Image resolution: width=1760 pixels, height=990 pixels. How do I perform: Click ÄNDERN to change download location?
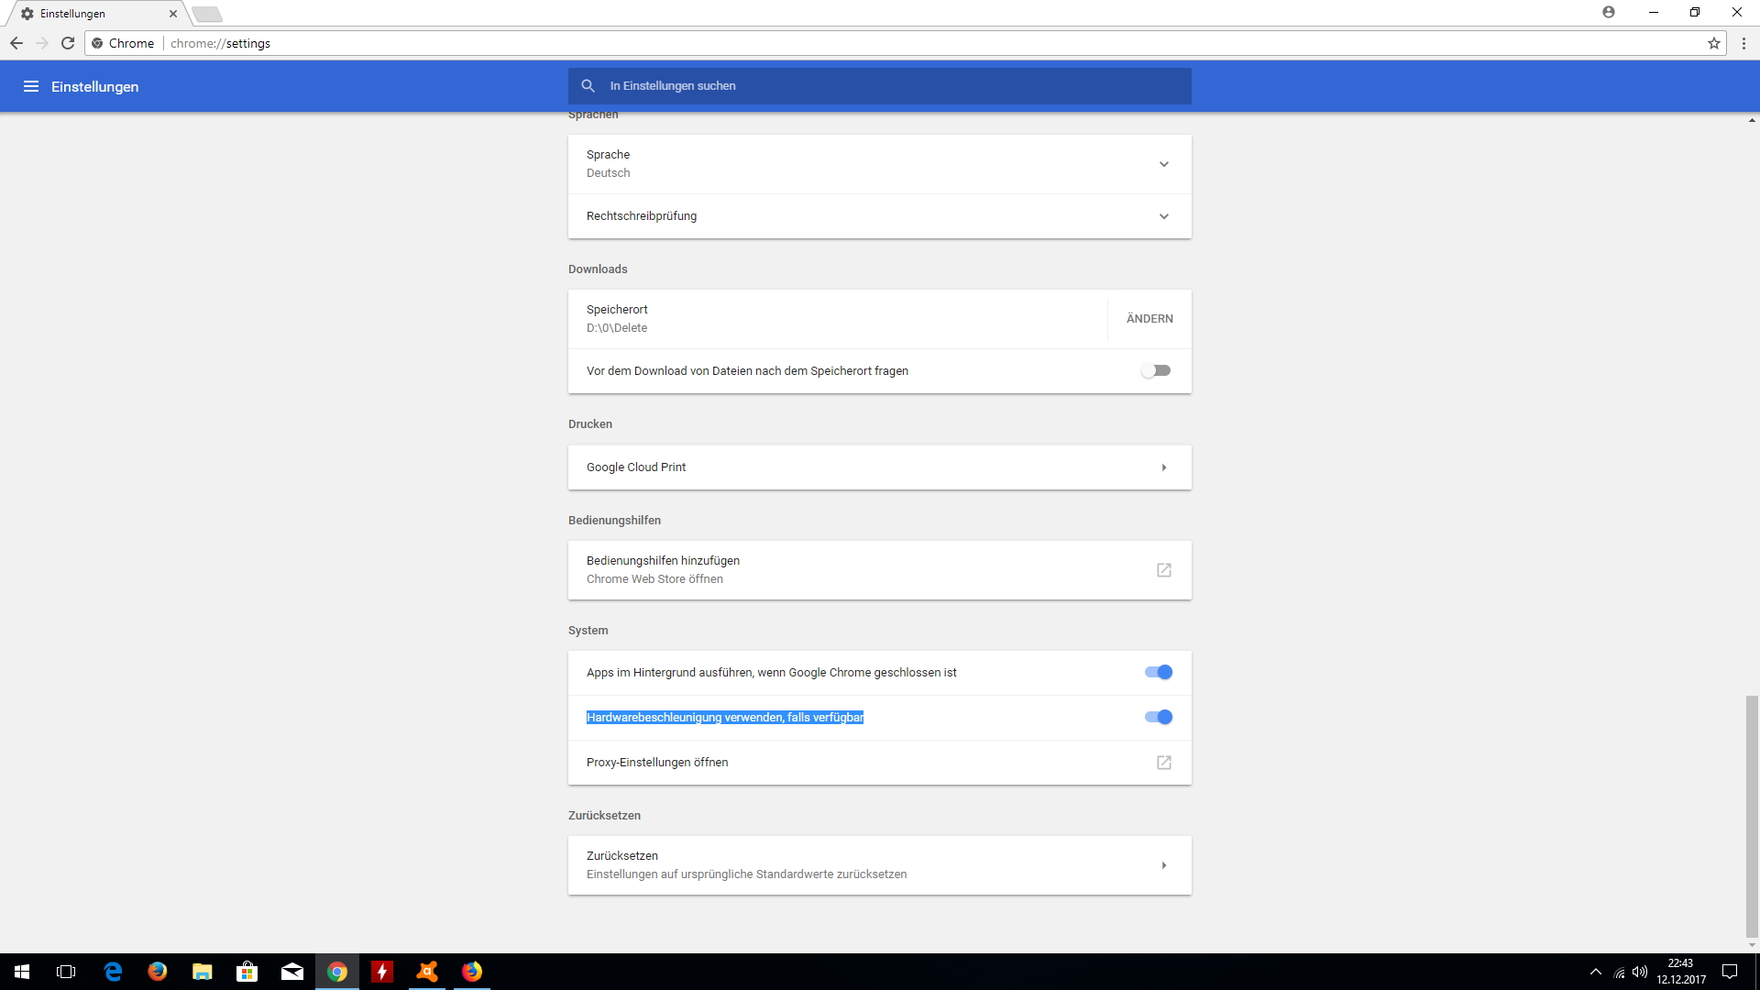tap(1149, 319)
